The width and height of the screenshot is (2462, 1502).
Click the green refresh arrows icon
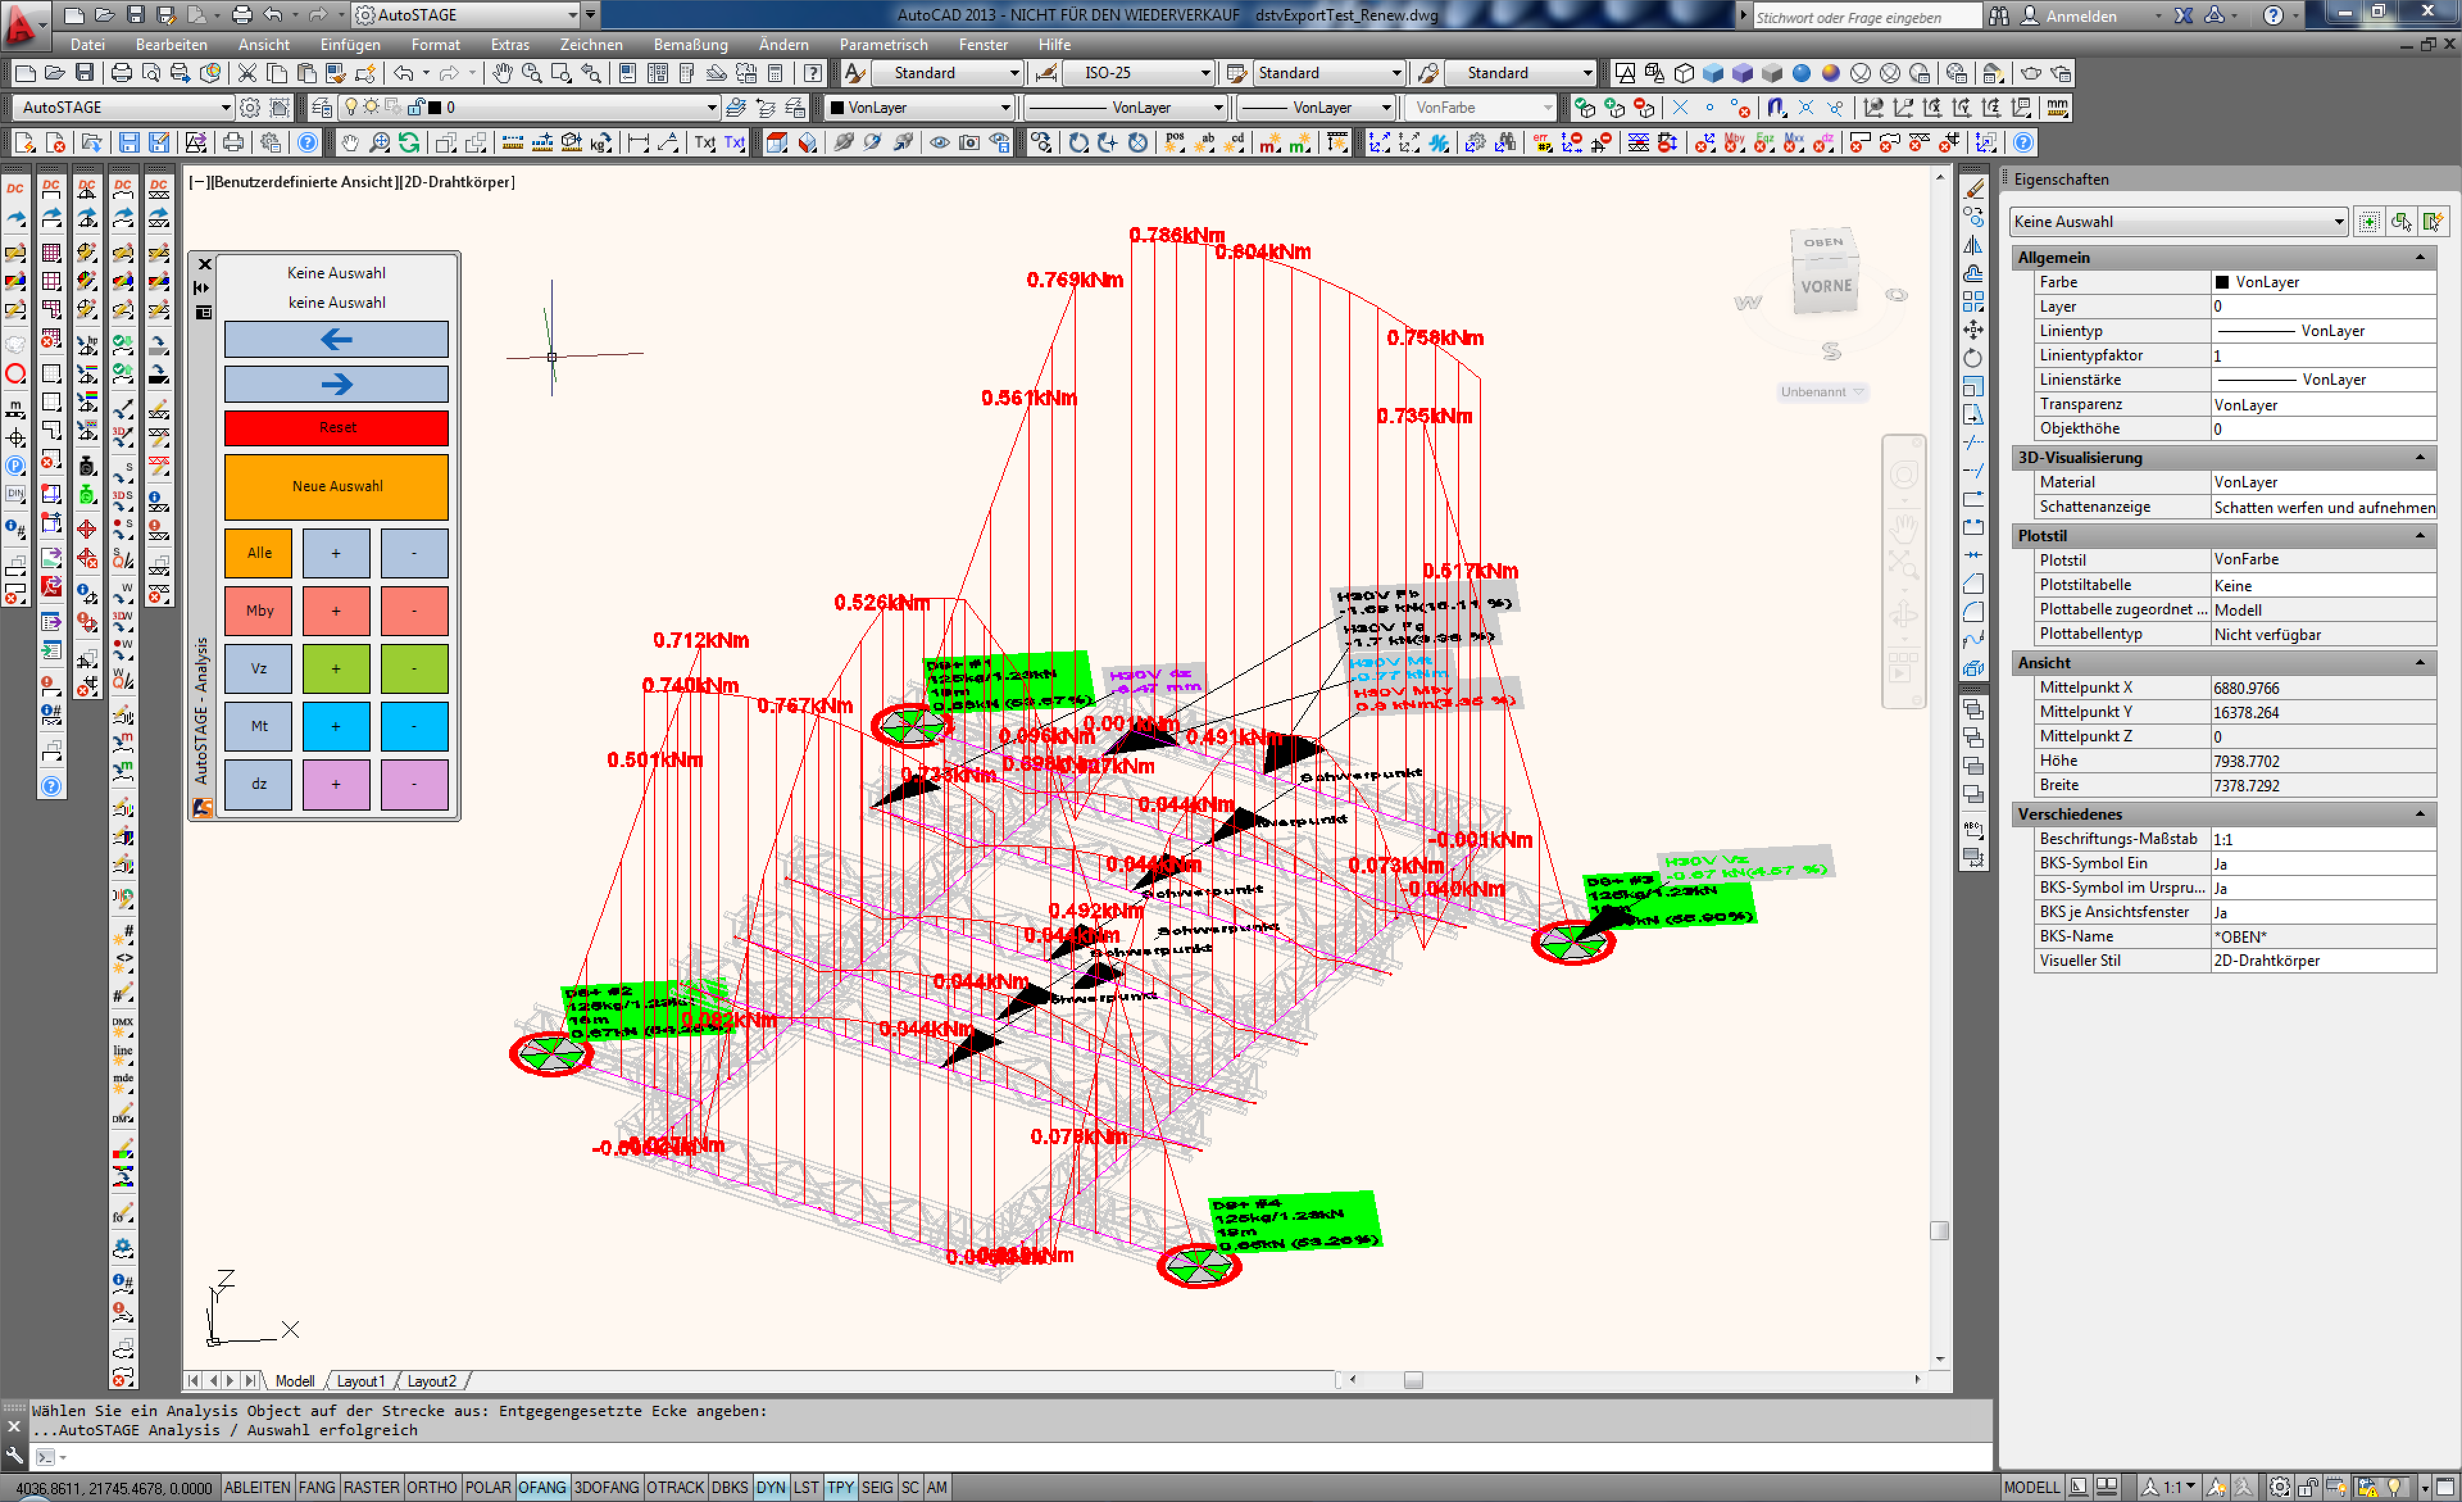pyautogui.click(x=410, y=143)
